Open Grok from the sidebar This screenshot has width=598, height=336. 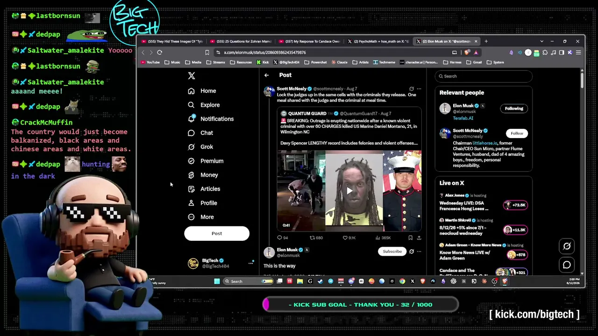click(200, 147)
